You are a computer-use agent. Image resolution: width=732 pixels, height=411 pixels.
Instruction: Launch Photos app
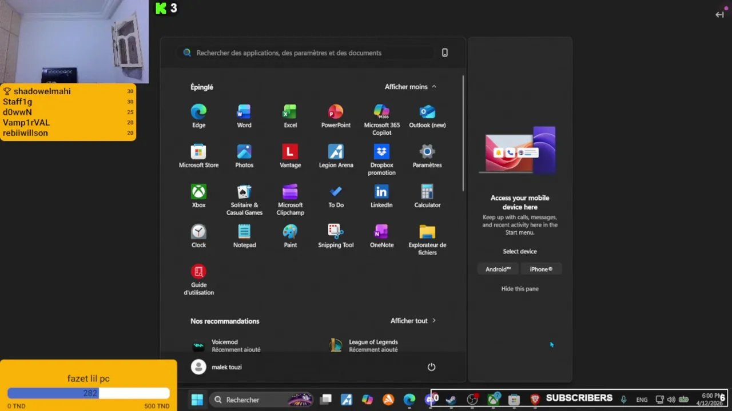244,156
